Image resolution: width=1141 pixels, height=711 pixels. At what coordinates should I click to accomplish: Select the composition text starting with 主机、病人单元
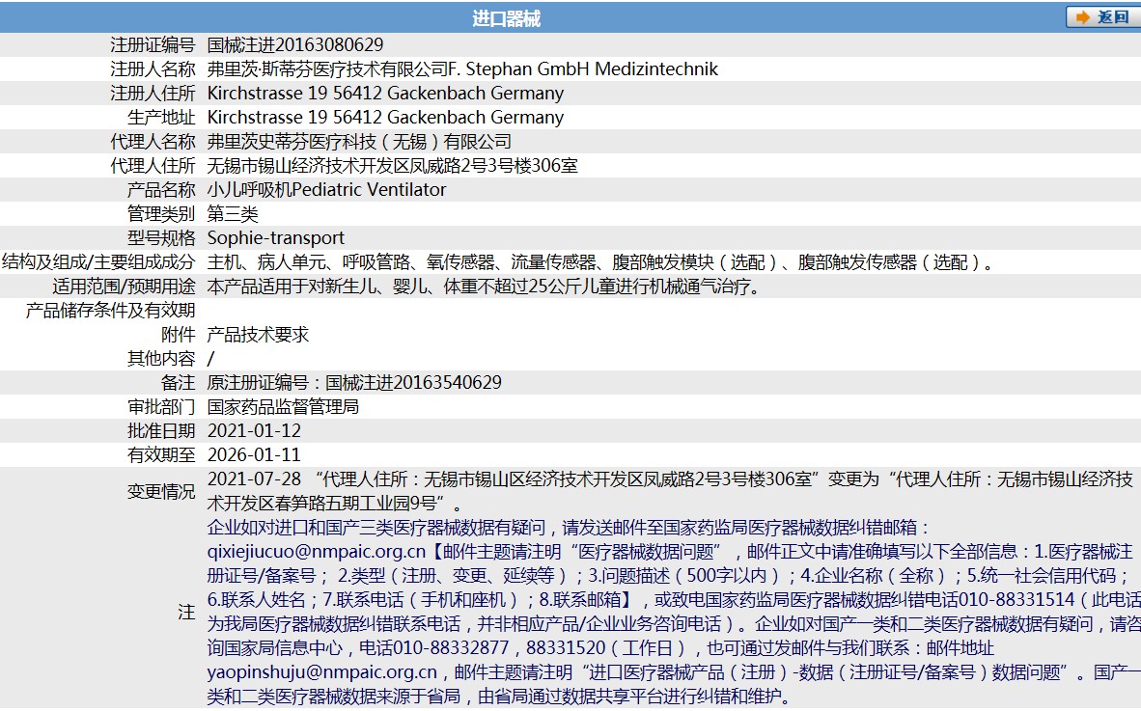[x=601, y=261]
